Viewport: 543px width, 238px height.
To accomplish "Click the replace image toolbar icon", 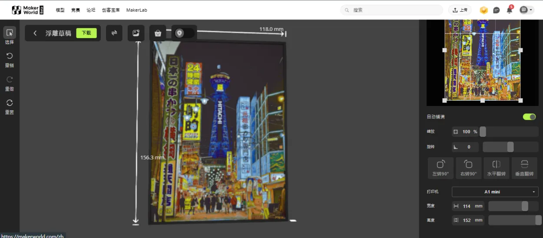I will [136, 33].
